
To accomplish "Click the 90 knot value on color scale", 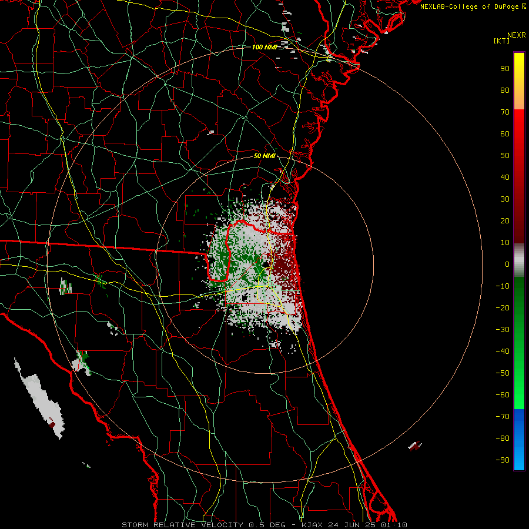I will (x=505, y=69).
